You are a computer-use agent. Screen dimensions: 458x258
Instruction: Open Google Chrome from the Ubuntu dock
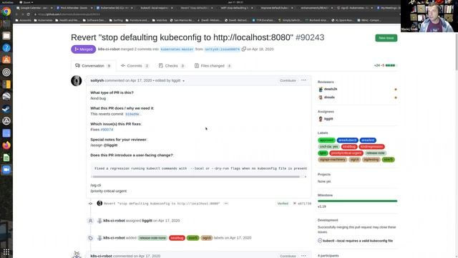pos(6,11)
